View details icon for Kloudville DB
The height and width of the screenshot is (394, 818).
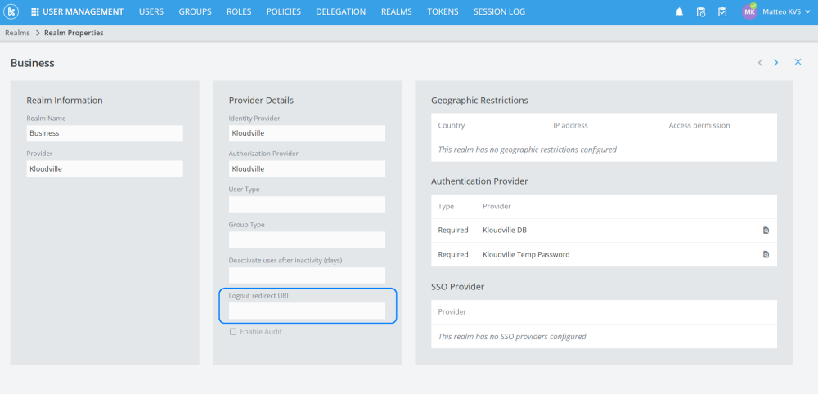[x=766, y=230]
